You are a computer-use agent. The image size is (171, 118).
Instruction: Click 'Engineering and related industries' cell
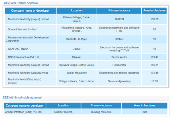[119, 73]
